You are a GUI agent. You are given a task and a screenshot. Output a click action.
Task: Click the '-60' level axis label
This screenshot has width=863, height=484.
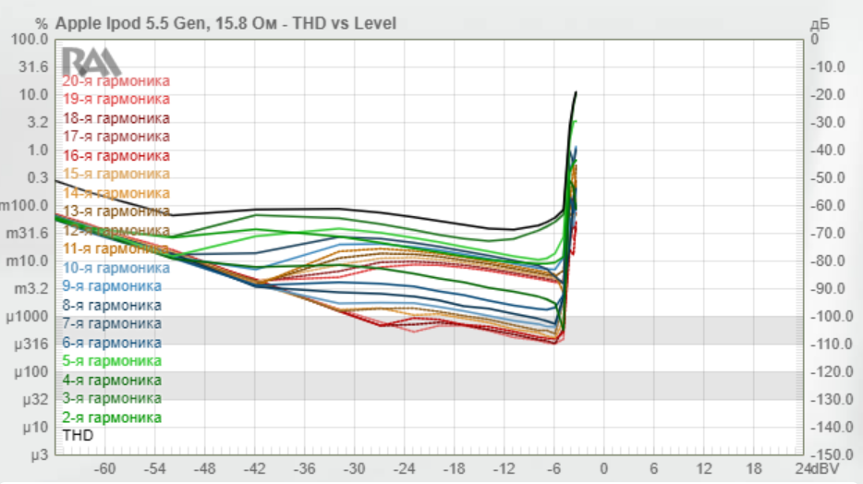click(104, 469)
